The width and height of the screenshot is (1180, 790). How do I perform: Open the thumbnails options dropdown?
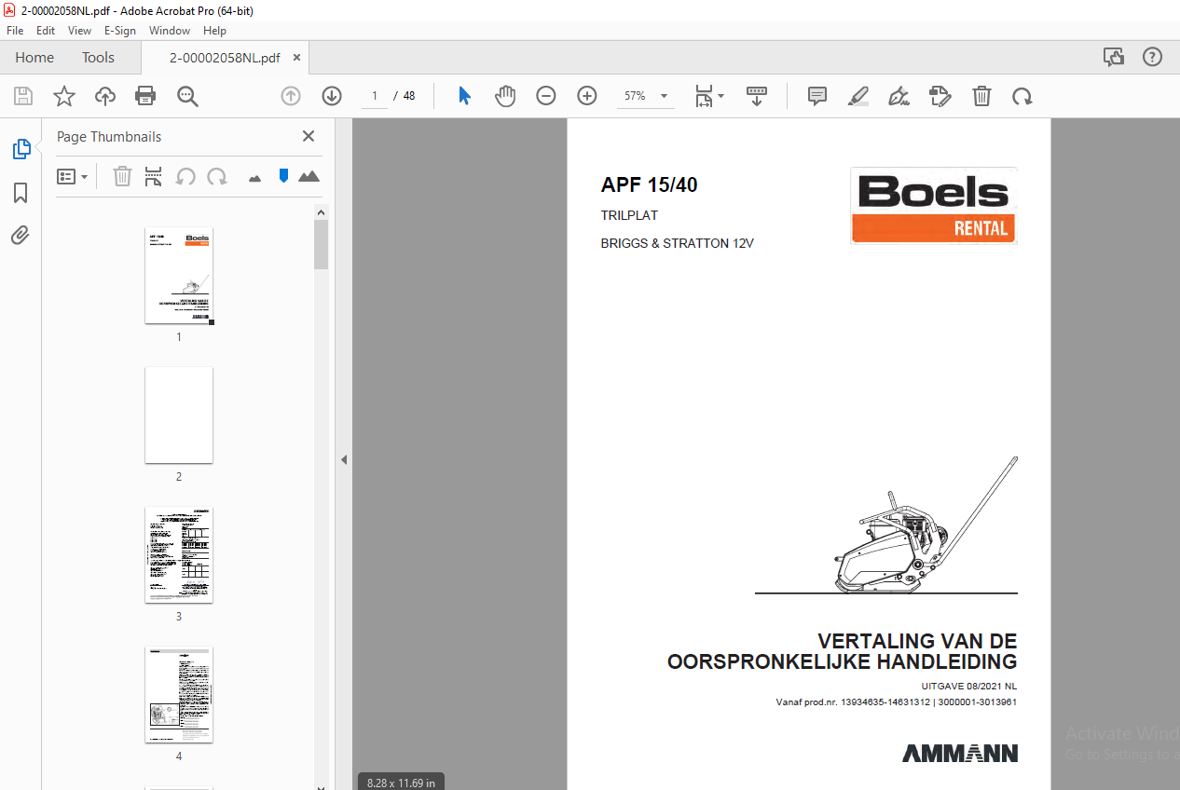(x=72, y=176)
